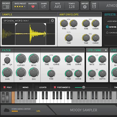117x117 pixels.
Task: Click the Amp Envelope release Curve knob
Action: click(95, 38)
